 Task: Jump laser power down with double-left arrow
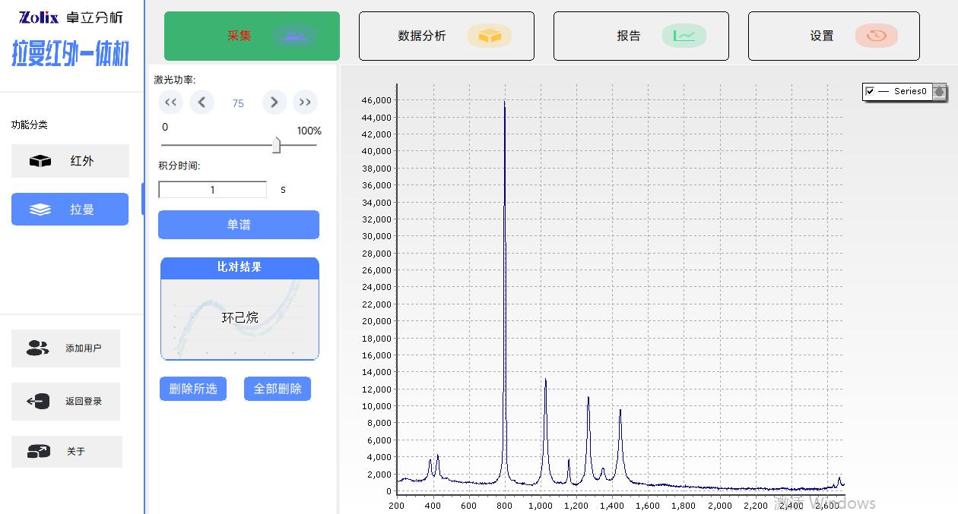click(170, 102)
